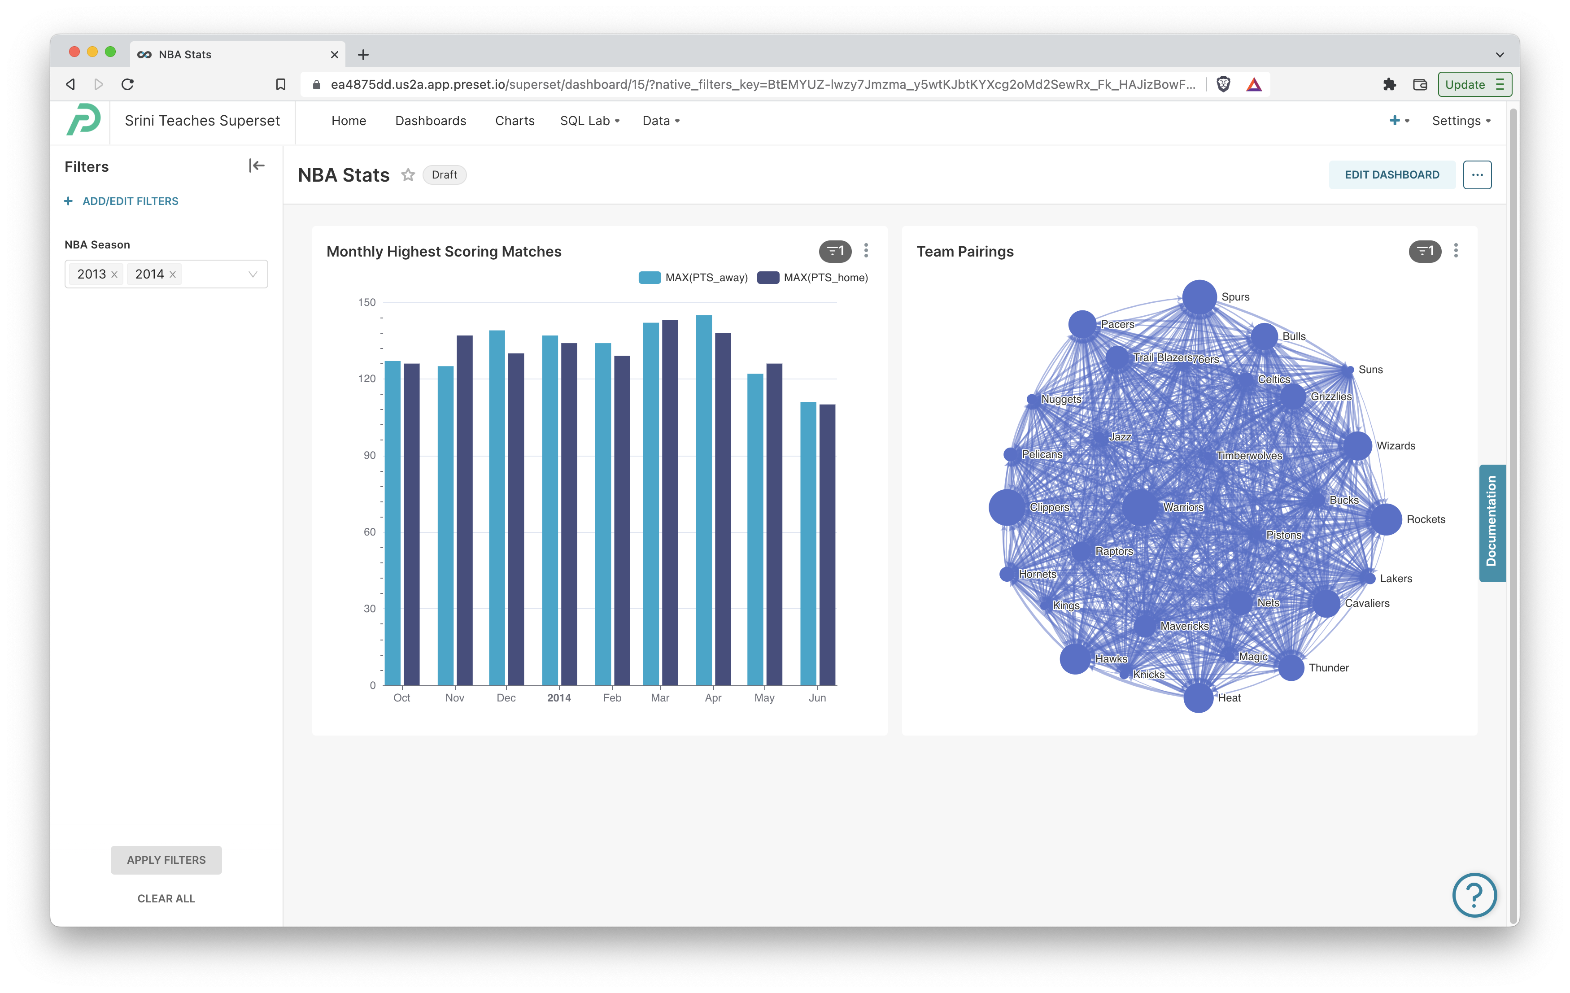Open the Charts navigation item
Image resolution: width=1570 pixels, height=993 pixels.
[x=515, y=121]
